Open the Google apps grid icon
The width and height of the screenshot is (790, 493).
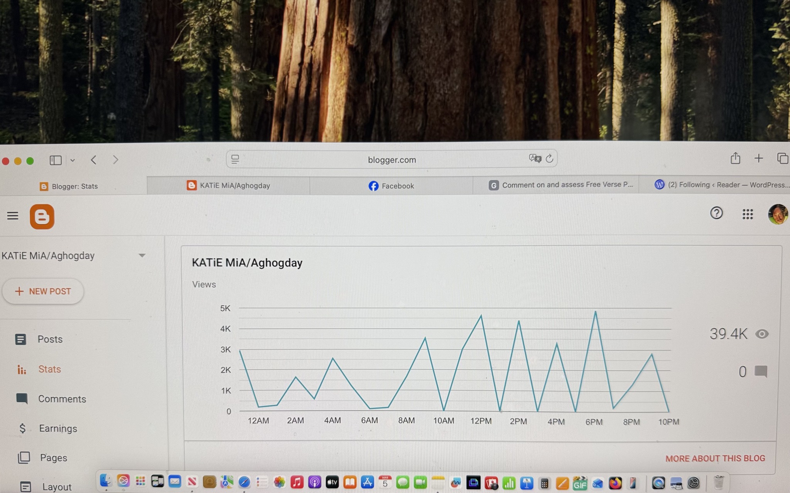coord(748,214)
